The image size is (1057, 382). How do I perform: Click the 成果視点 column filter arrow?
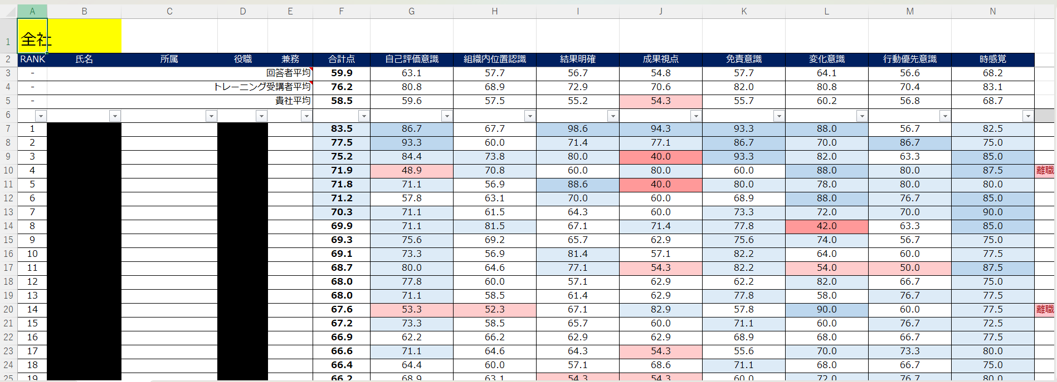coord(696,116)
